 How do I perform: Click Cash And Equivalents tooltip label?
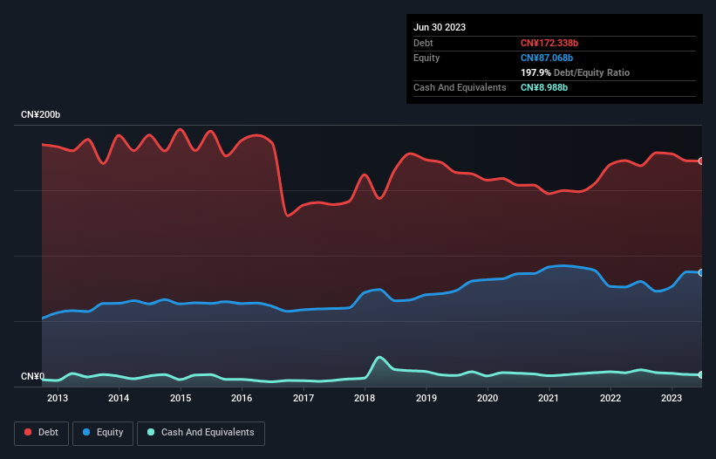pos(460,87)
